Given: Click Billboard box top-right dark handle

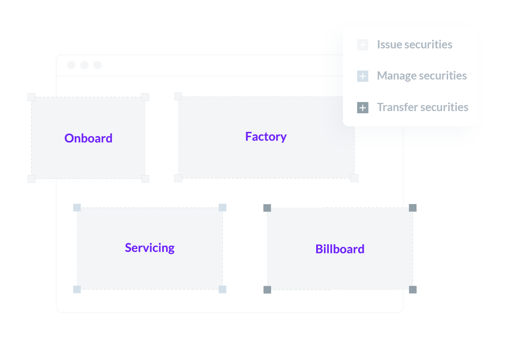Looking at the screenshot, I should coord(413,208).
